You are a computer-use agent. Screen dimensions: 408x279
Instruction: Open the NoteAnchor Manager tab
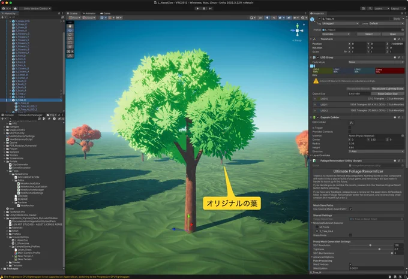pos(30,115)
